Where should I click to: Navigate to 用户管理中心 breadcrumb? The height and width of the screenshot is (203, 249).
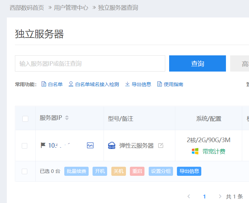(x=71, y=7)
